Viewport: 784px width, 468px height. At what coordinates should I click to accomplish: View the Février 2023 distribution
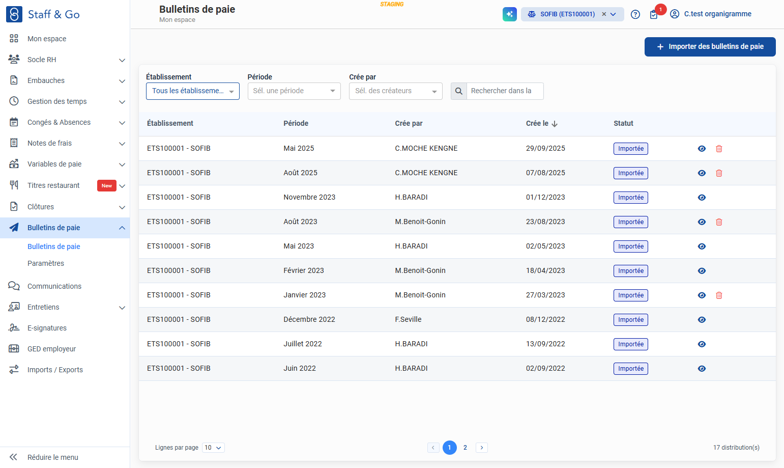[x=702, y=271]
